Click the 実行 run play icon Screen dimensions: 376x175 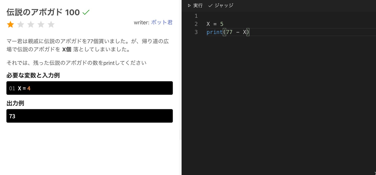click(x=189, y=6)
